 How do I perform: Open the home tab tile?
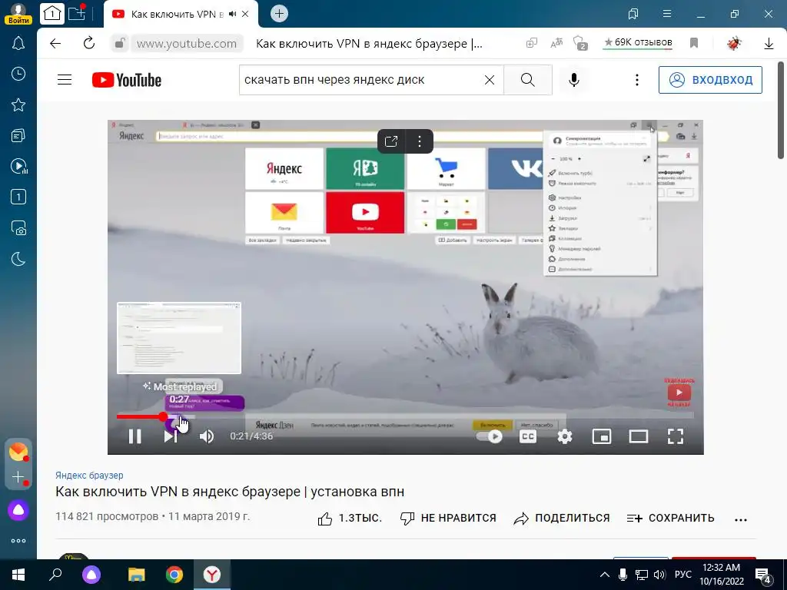tap(52, 14)
